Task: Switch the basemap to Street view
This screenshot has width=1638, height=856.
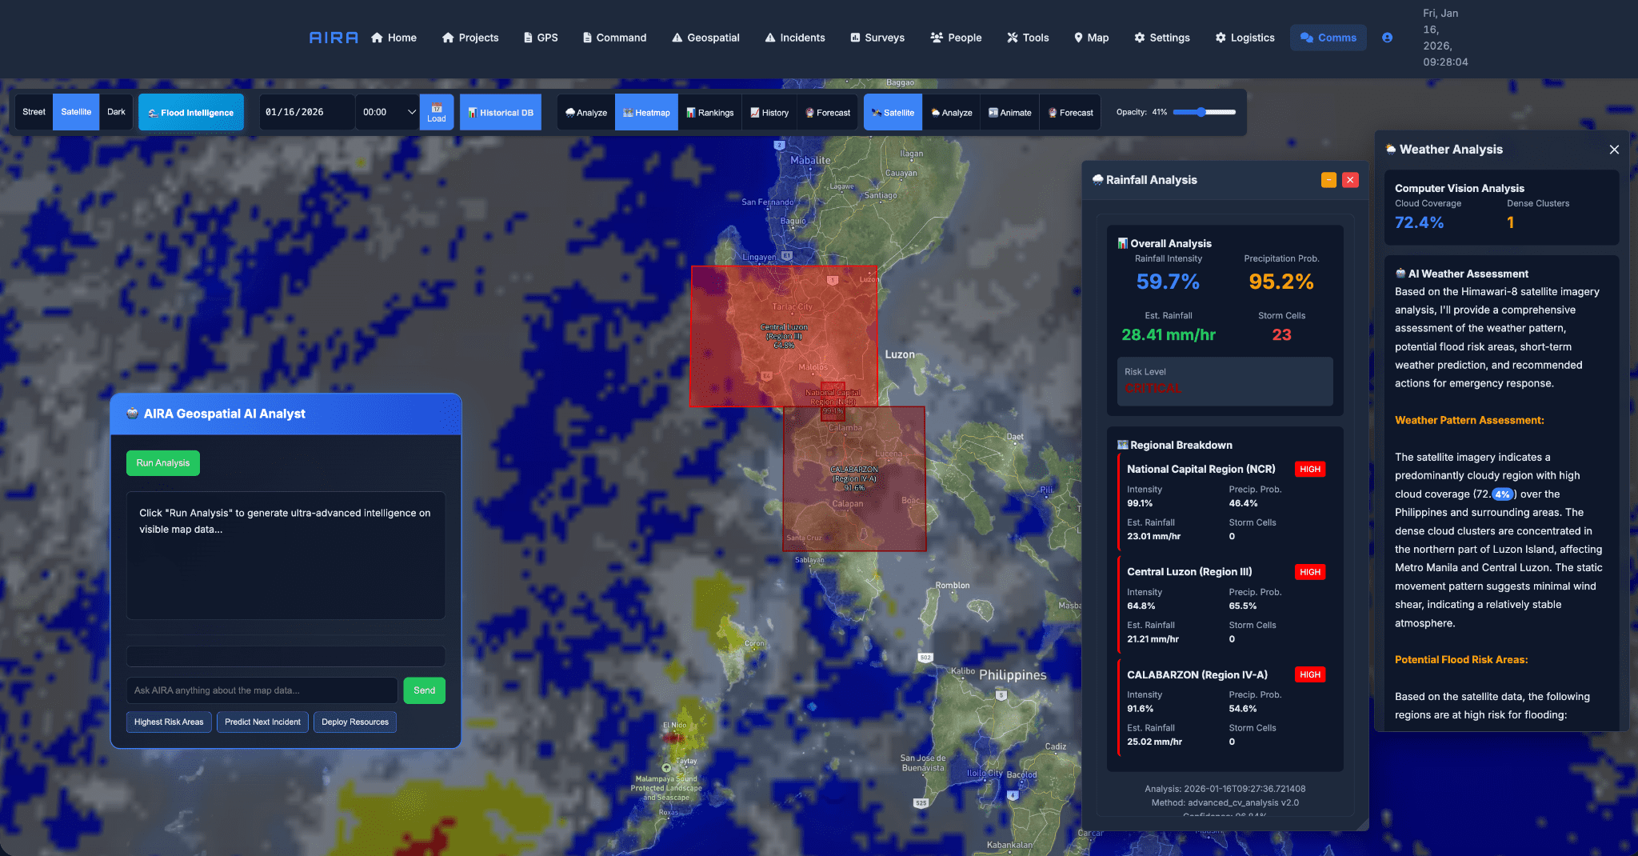Action: click(34, 112)
